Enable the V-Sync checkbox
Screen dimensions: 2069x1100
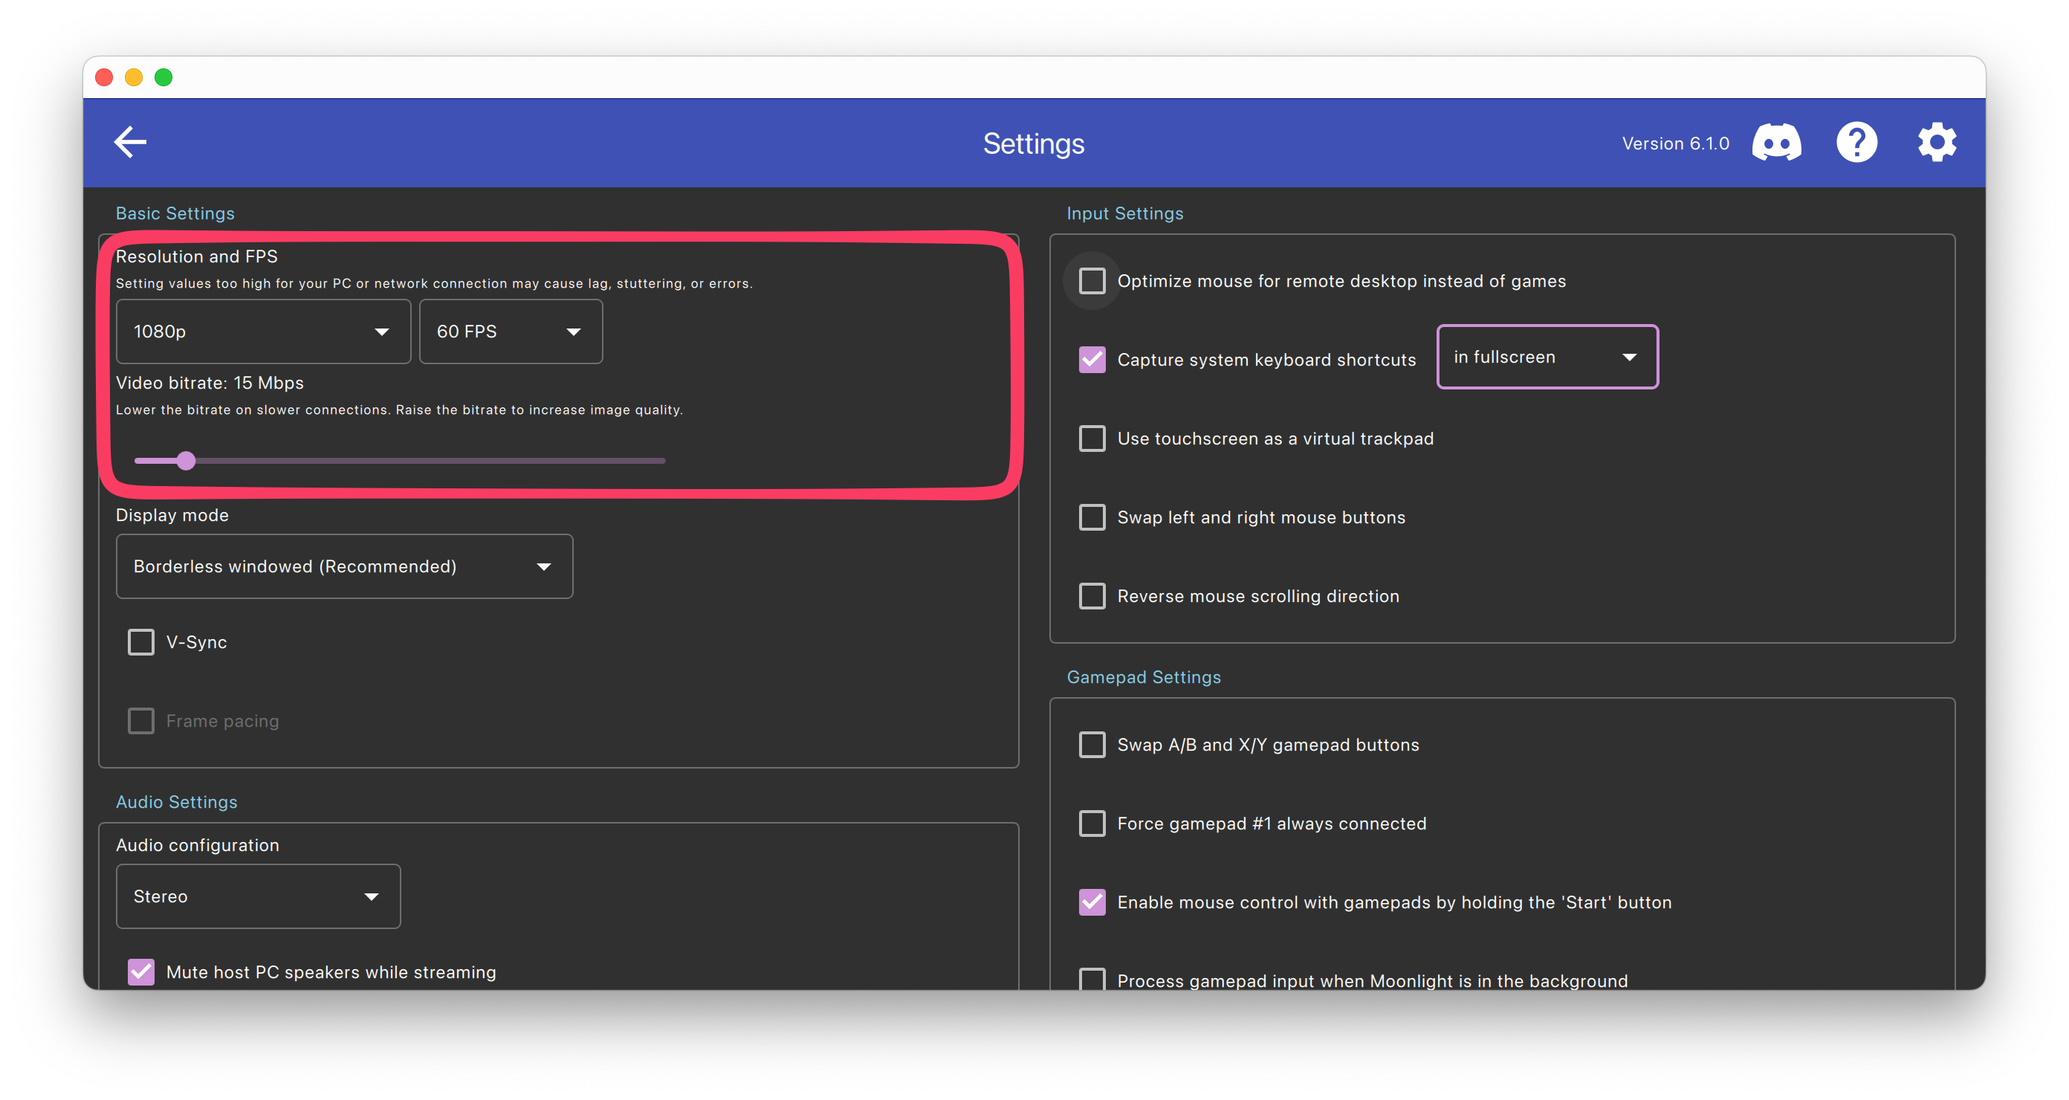pos(141,642)
